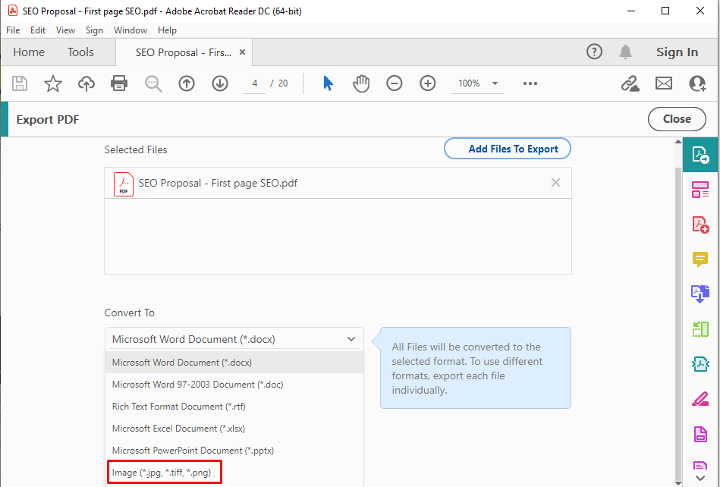Open notifications bell icon
Image resolution: width=720 pixels, height=487 pixels.
pyautogui.click(x=625, y=52)
